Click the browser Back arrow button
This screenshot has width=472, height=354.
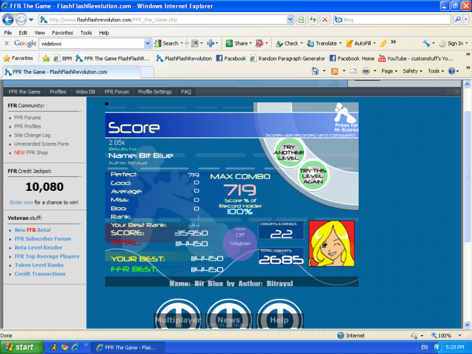point(9,20)
